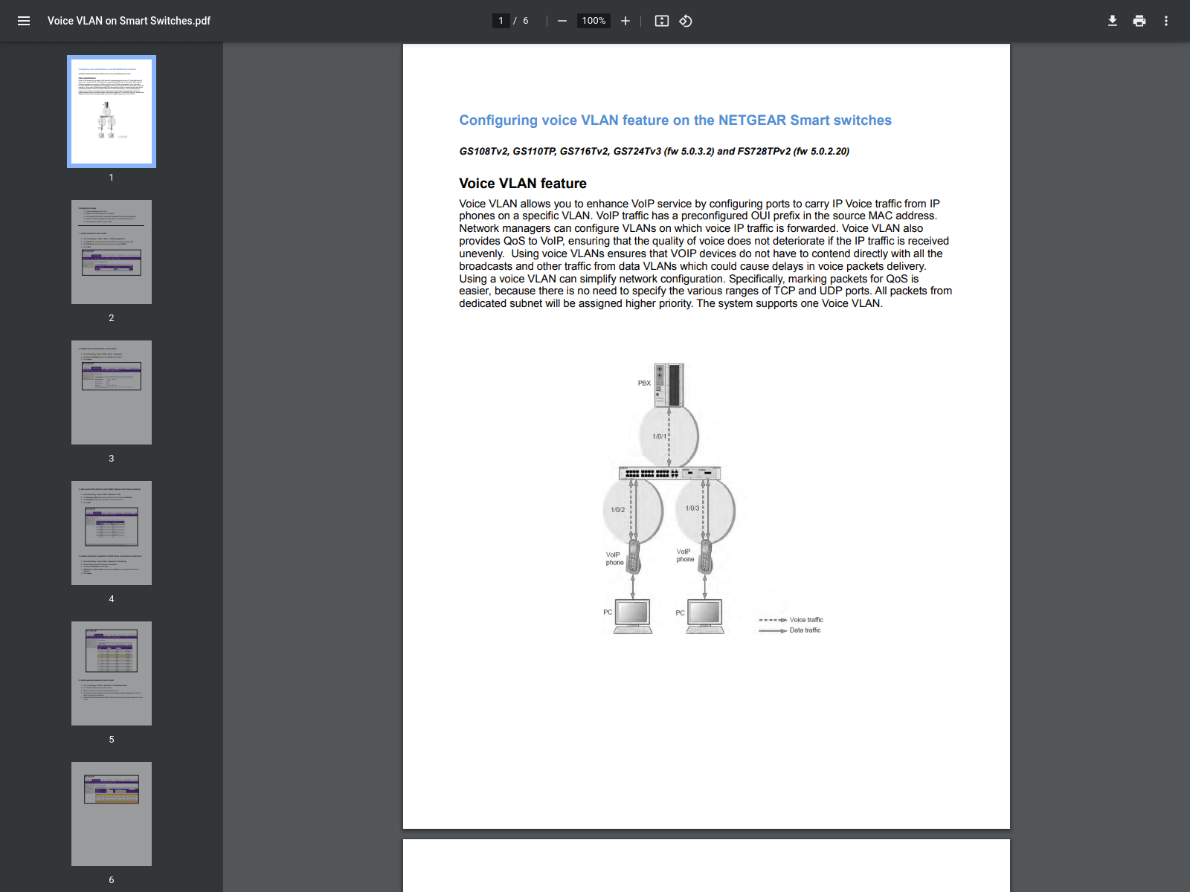Jump to page 4 thumbnail
1190x892 pixels.
point(112,533)
